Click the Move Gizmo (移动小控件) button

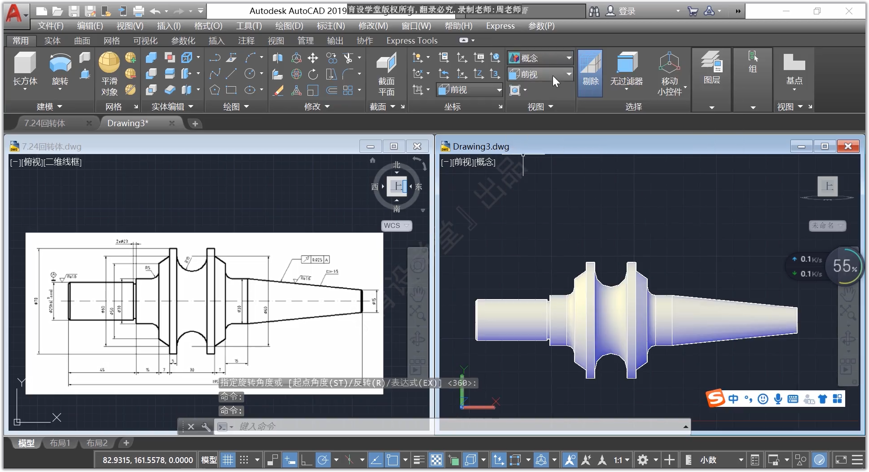[669, 74]
